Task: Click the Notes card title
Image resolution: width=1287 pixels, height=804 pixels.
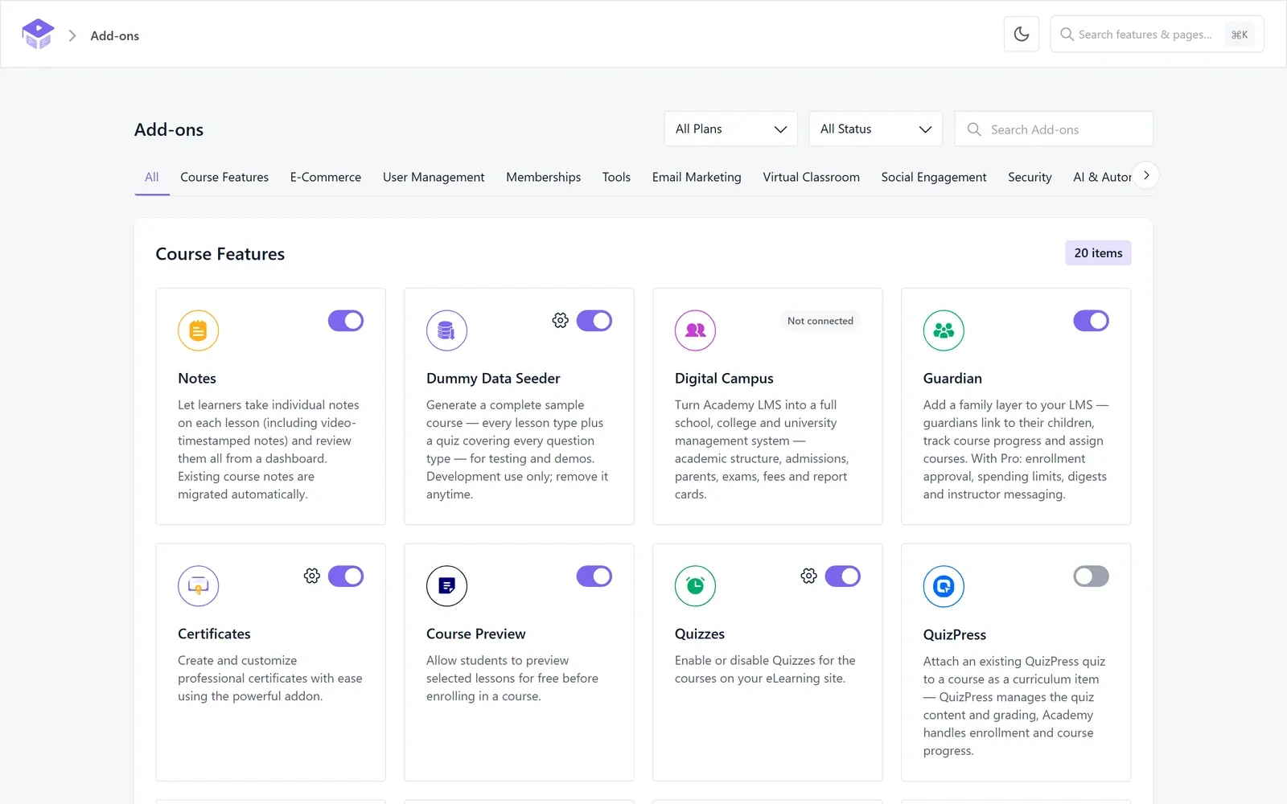Action: pos(197,378)
